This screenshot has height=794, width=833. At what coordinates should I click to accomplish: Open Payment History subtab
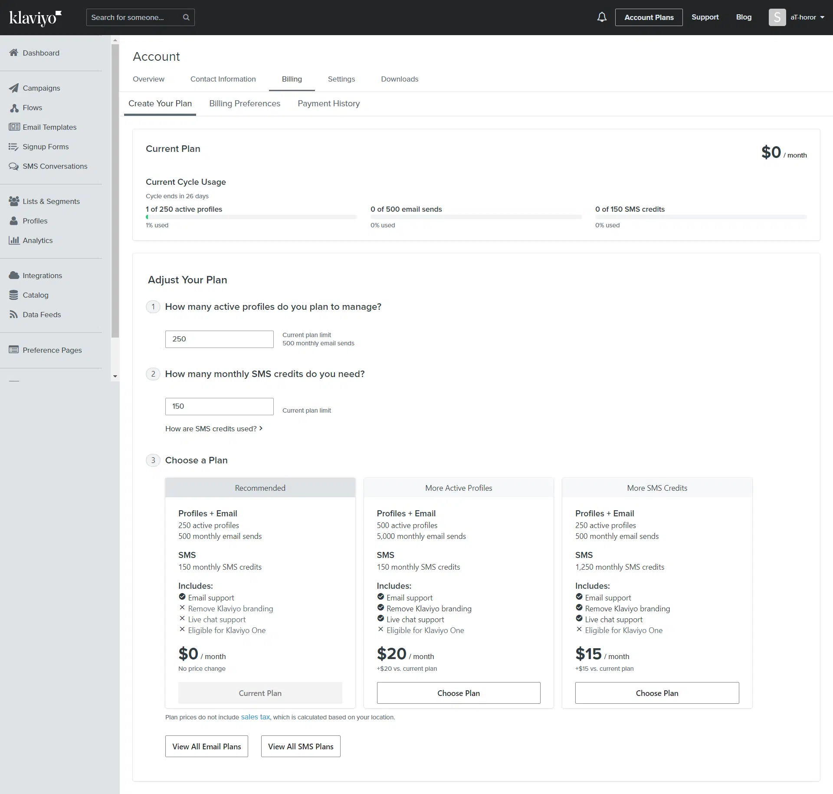tap(328, 103)
